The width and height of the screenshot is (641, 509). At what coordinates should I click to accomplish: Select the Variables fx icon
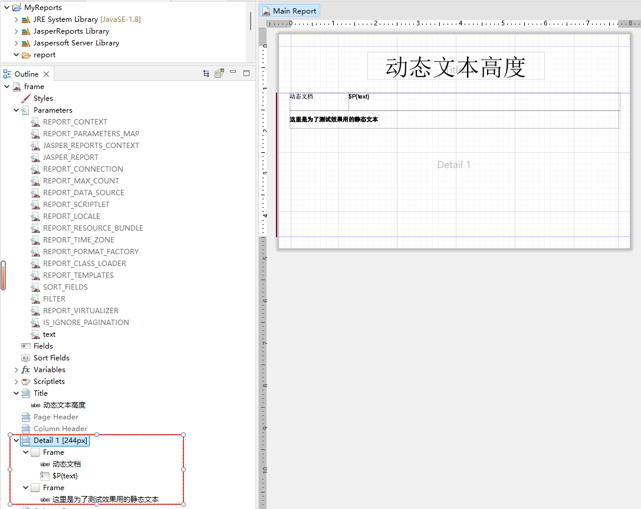(x=25, y=370)
